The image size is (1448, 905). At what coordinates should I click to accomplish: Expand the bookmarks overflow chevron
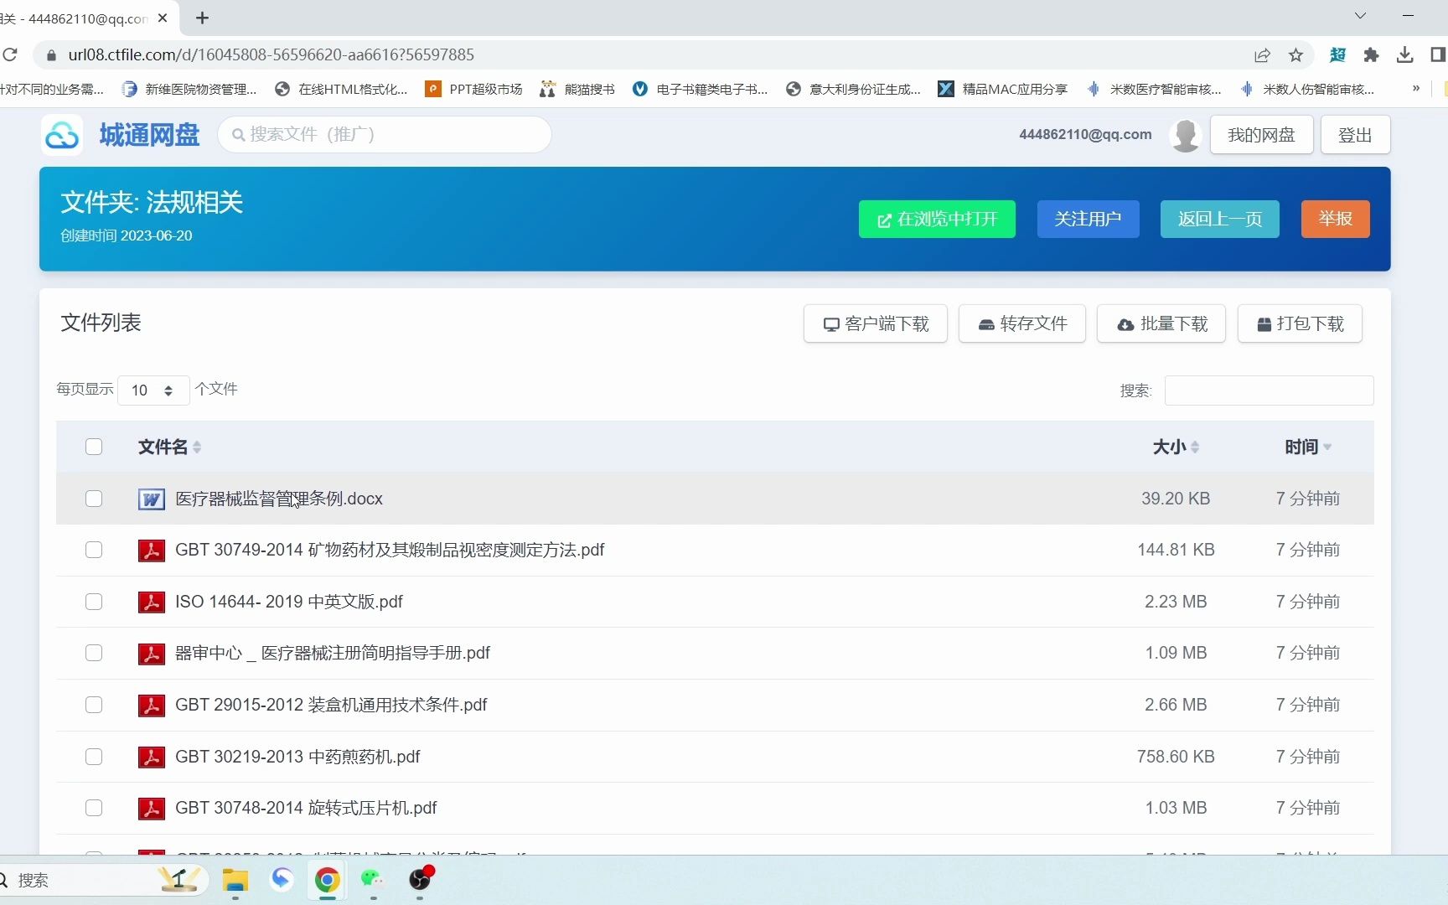1415,88
